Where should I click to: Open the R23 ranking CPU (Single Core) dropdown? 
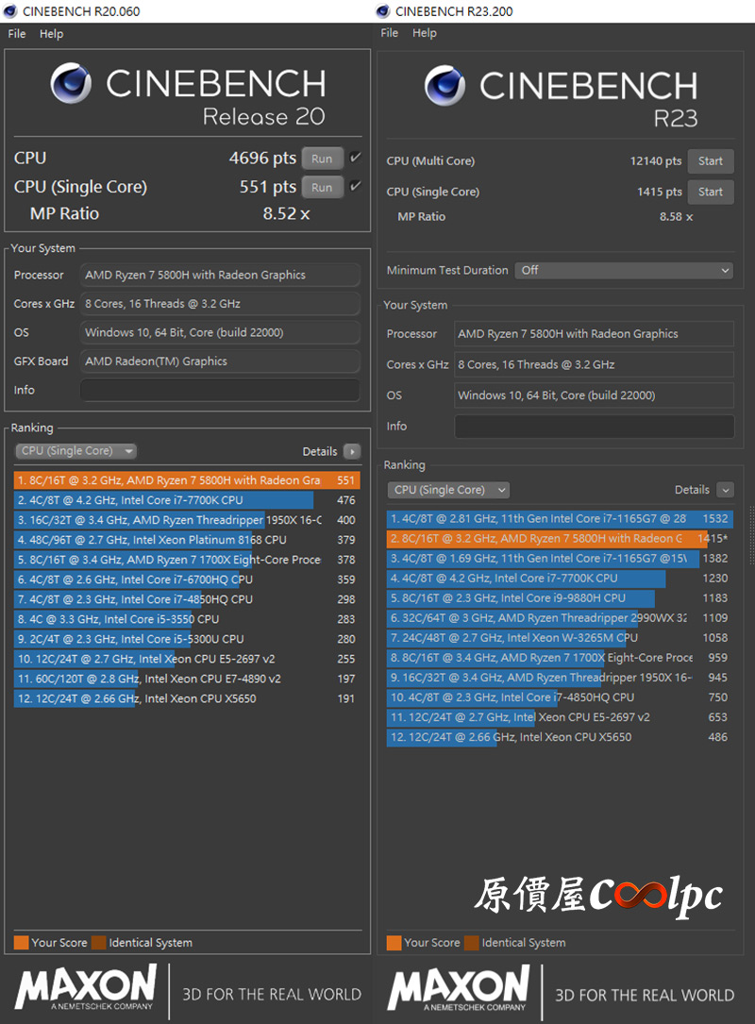pos(448,490)
